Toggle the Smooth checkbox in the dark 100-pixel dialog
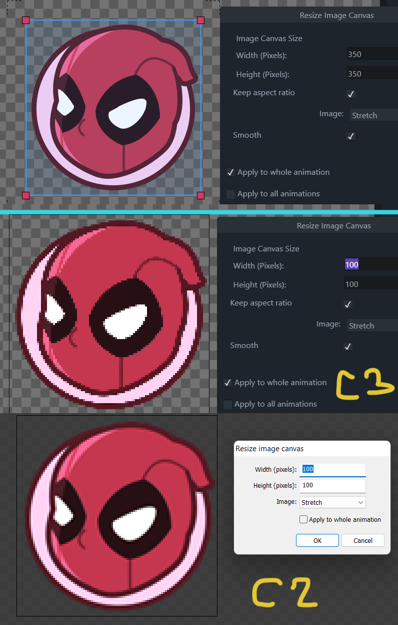Image resolution: width=398 pixels, height=625 pixels. point(348,346)
